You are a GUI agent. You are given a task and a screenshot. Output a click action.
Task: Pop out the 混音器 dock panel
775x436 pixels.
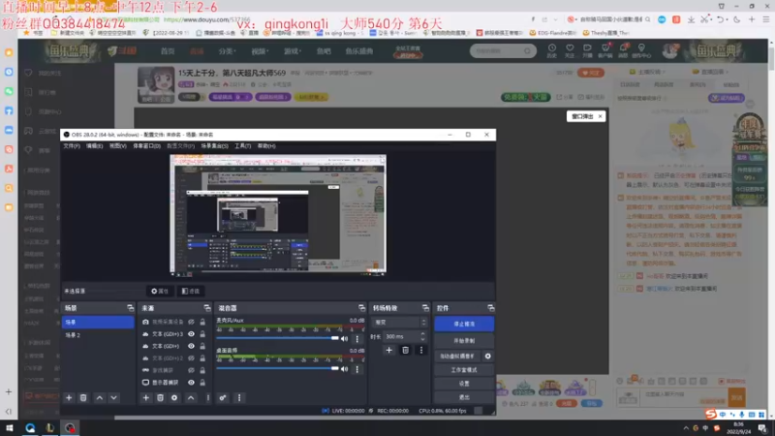click(x=361, y=308)
